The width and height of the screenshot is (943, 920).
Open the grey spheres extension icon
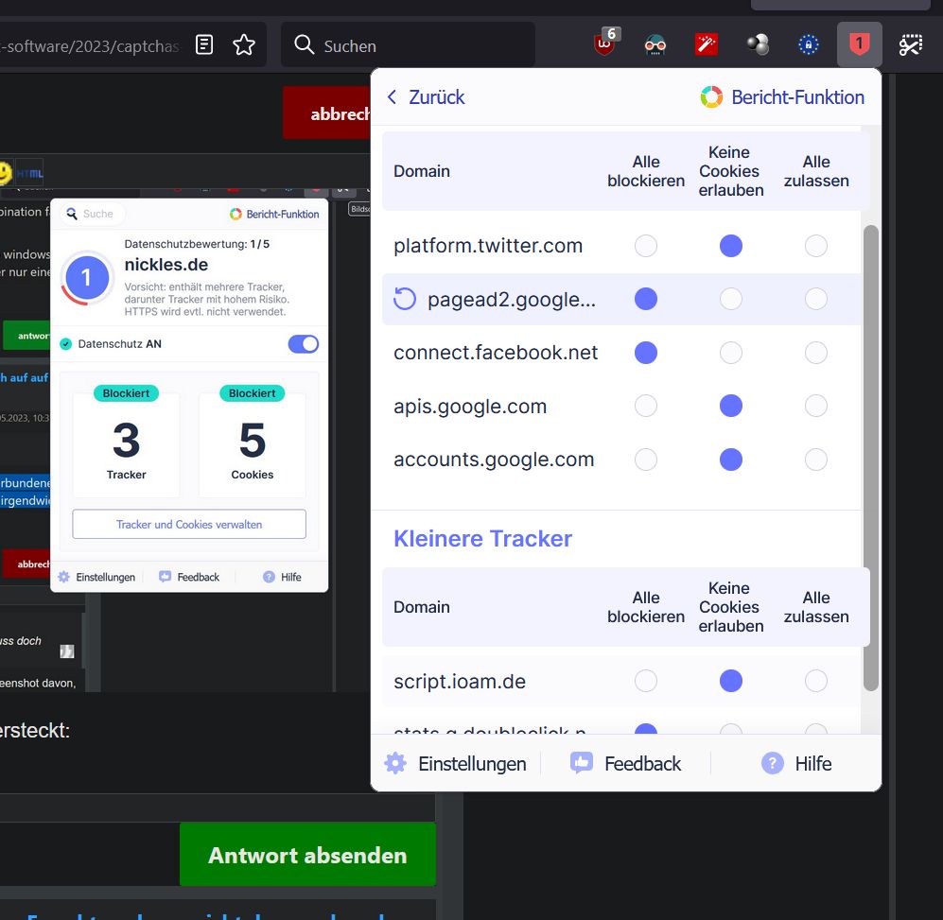(758, 44)
